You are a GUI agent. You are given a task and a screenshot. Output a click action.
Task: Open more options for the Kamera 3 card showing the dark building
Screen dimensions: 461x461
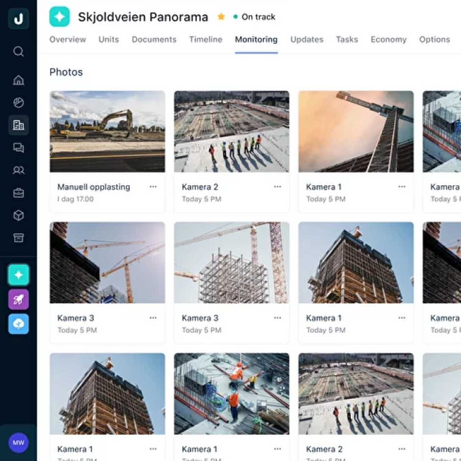click(x=153, y=318)
